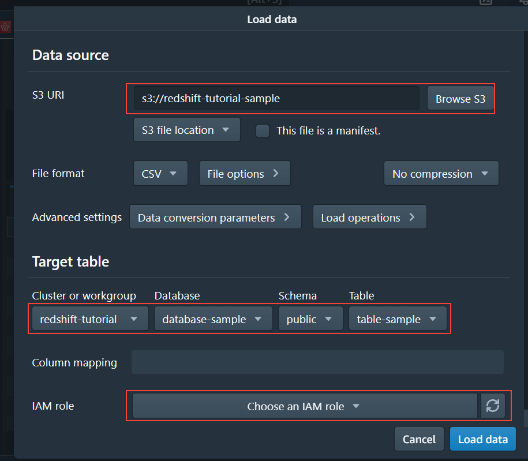Image resolution: width=528 pixels, height=461 pixels.
Task: Check 'This file is a manifest' checkbox
Action: (x=263, y=130)
